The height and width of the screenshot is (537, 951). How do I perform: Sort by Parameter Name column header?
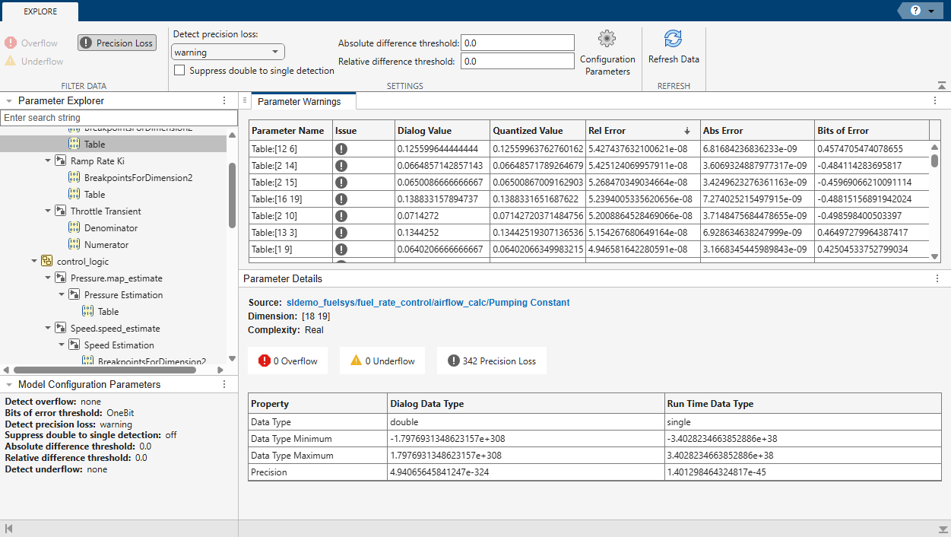[x=290, y=130]
